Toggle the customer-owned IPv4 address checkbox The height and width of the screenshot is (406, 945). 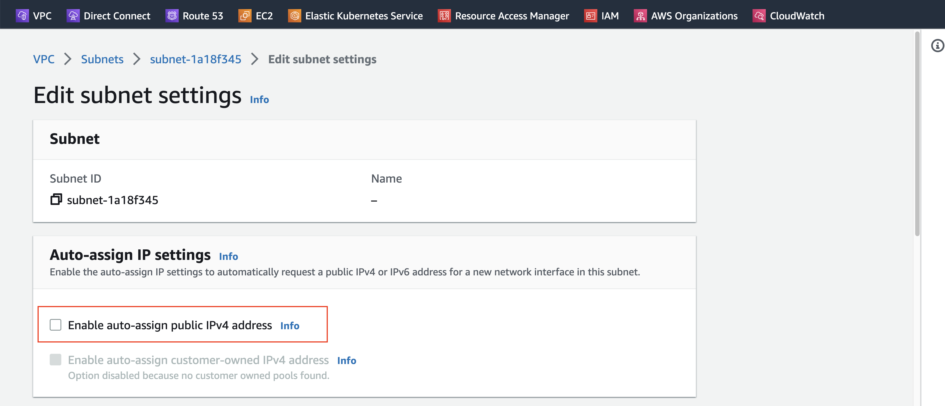click(x=56, y=360)
